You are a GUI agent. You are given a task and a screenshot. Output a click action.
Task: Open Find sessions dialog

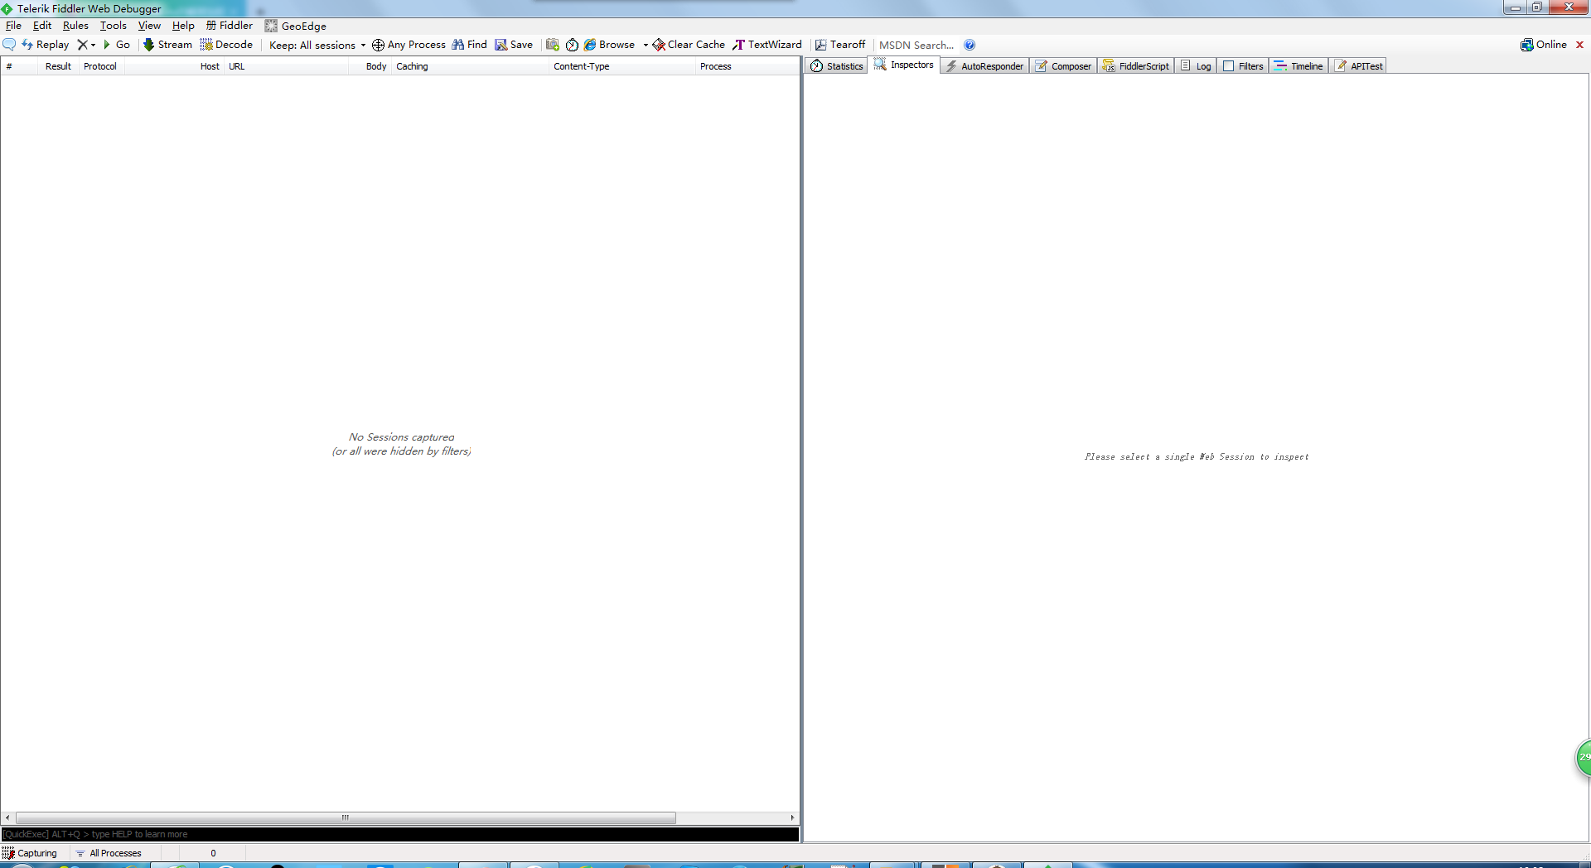tap(469, 45)
